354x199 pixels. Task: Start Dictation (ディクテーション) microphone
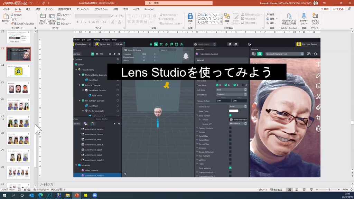tap(304, 16)
